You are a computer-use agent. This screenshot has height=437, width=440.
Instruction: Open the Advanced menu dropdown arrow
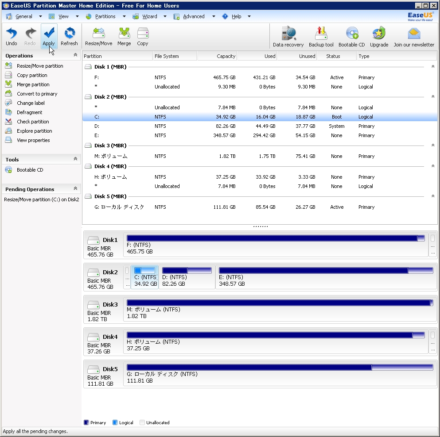pos(213,16)
